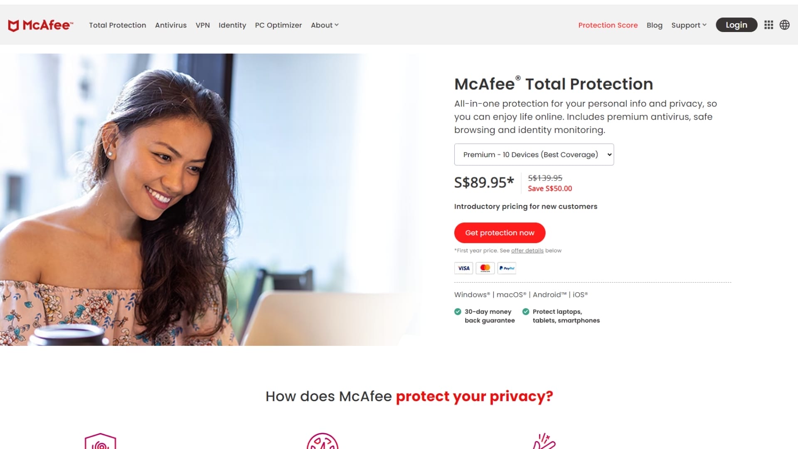Click the VPN navigation link
Screen dimensions: 798x449
click(x=203, y=25)
